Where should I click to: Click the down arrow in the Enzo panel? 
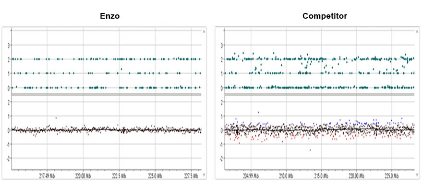(204, 174)
